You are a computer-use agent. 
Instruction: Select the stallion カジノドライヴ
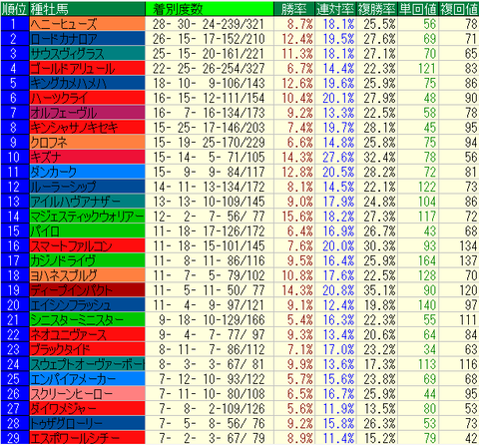tap(87, 260)
